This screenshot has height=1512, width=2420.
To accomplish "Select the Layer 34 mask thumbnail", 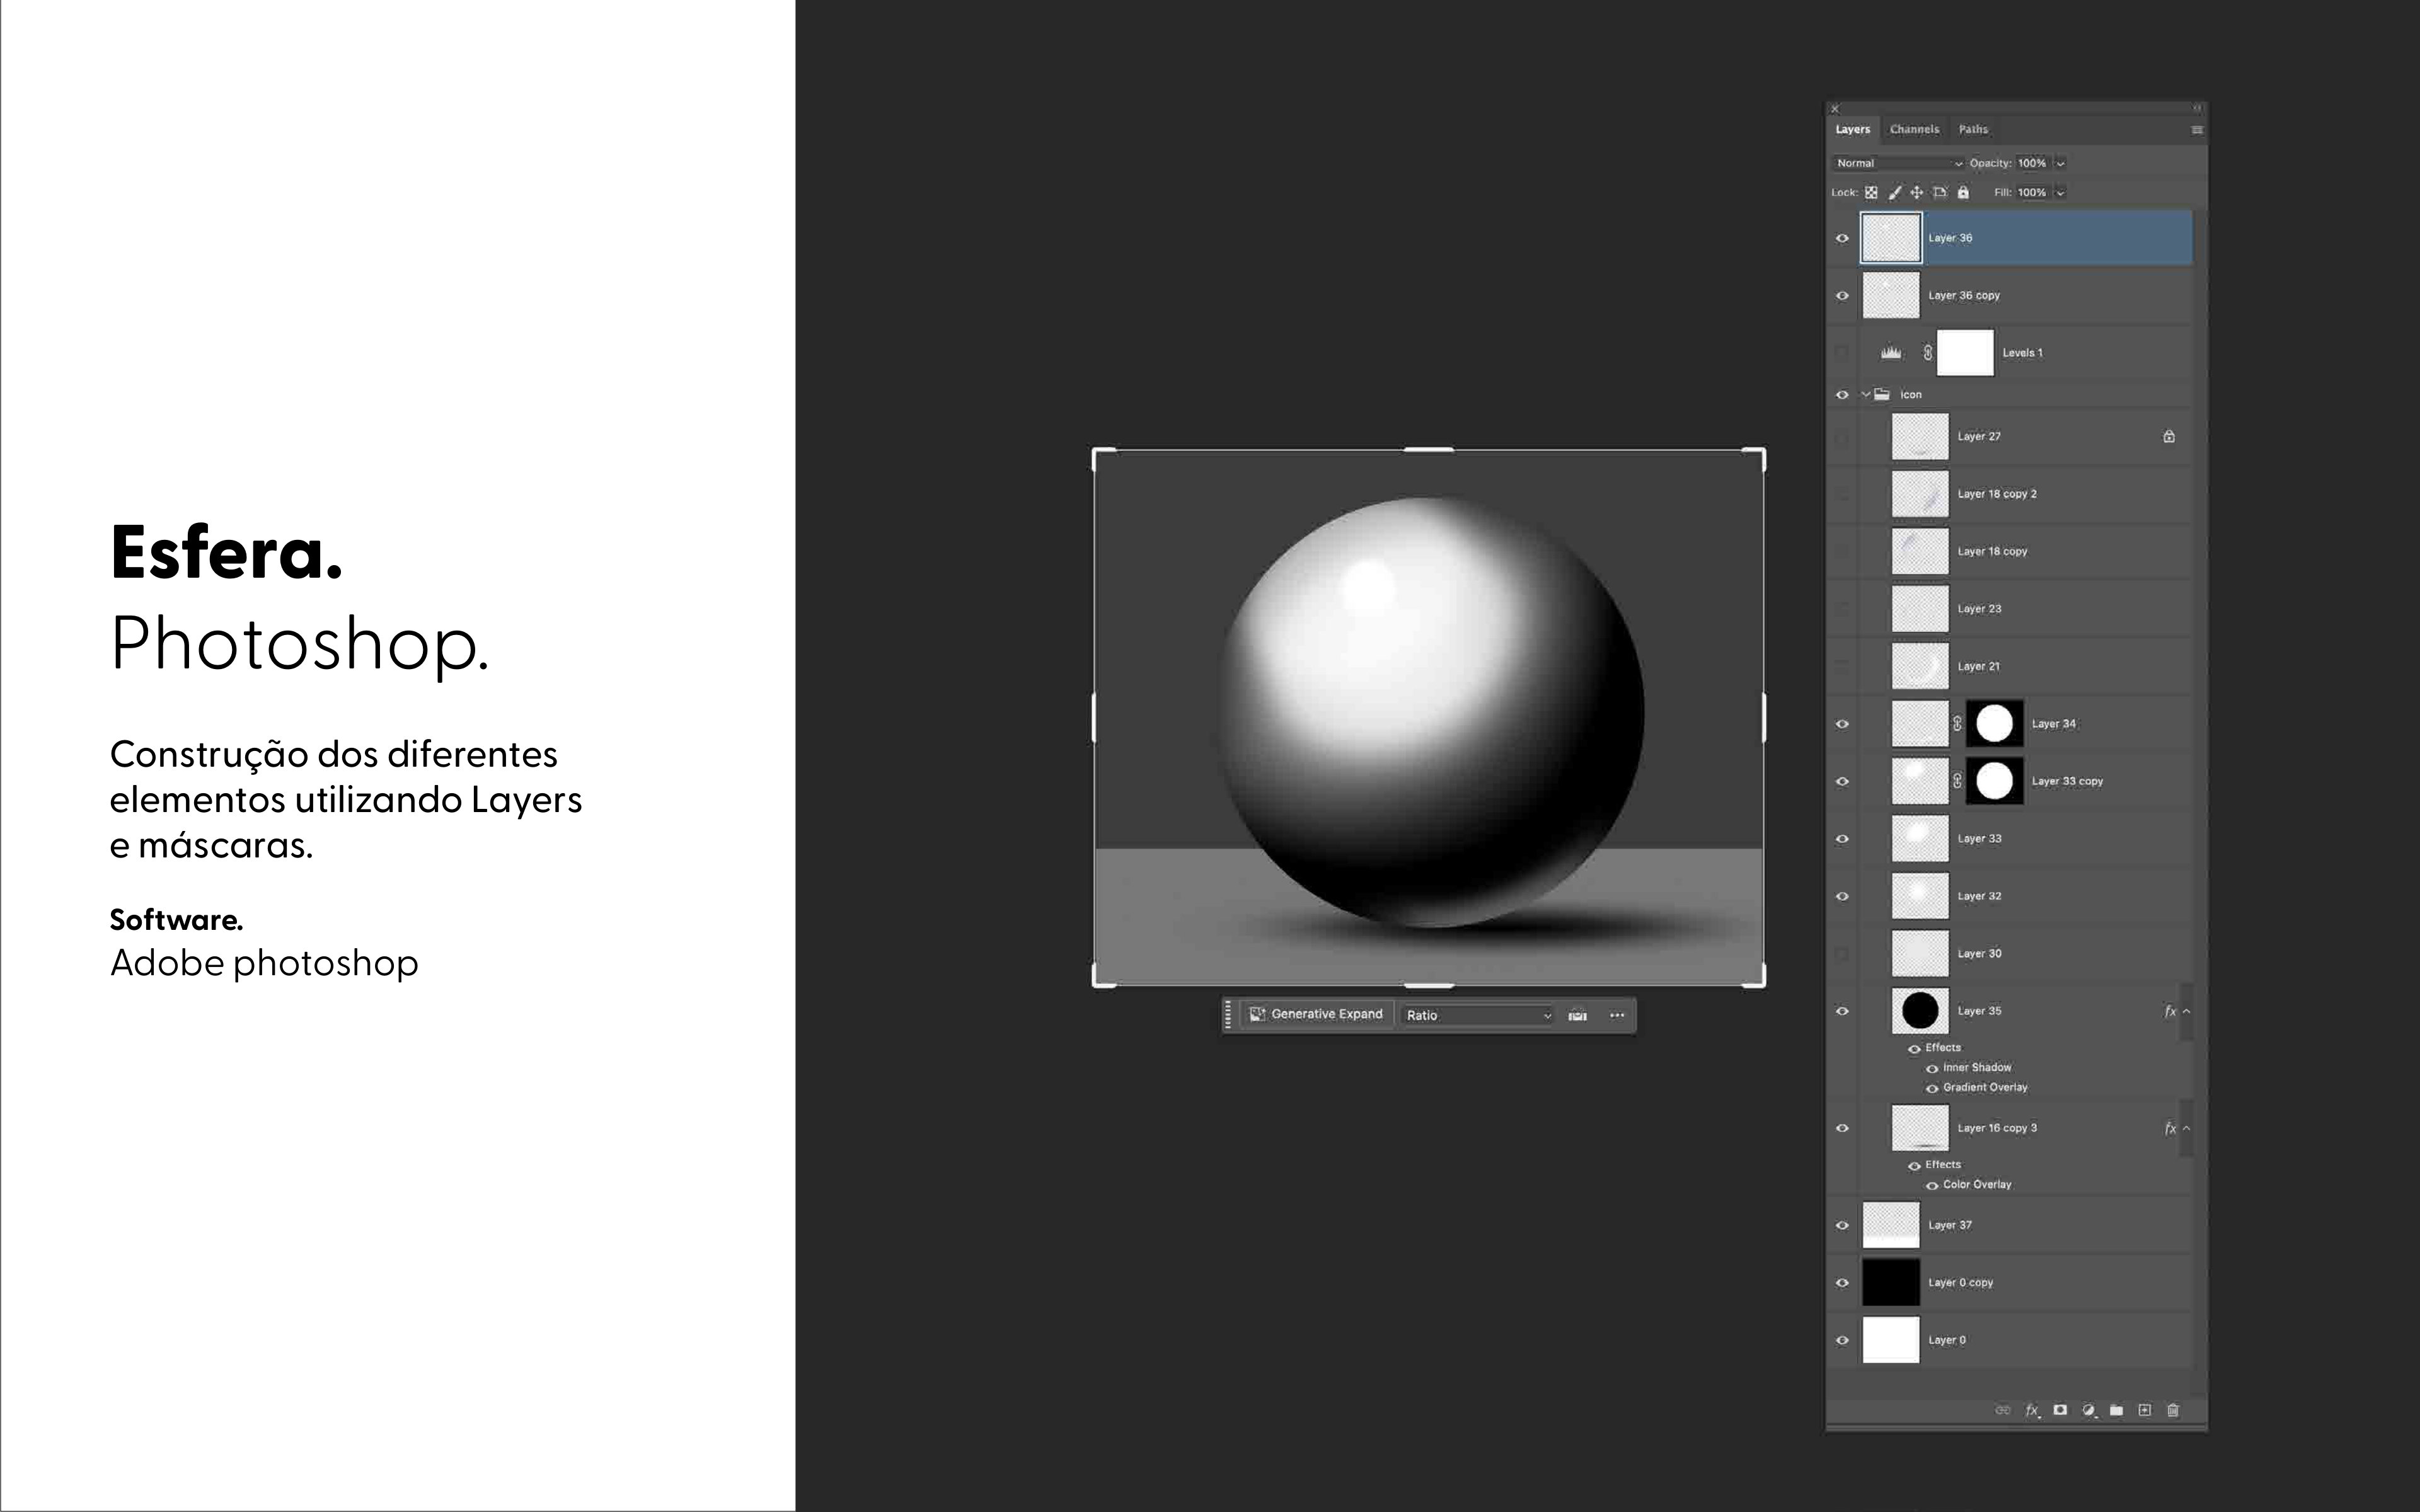I will [x=1994, y=724].
